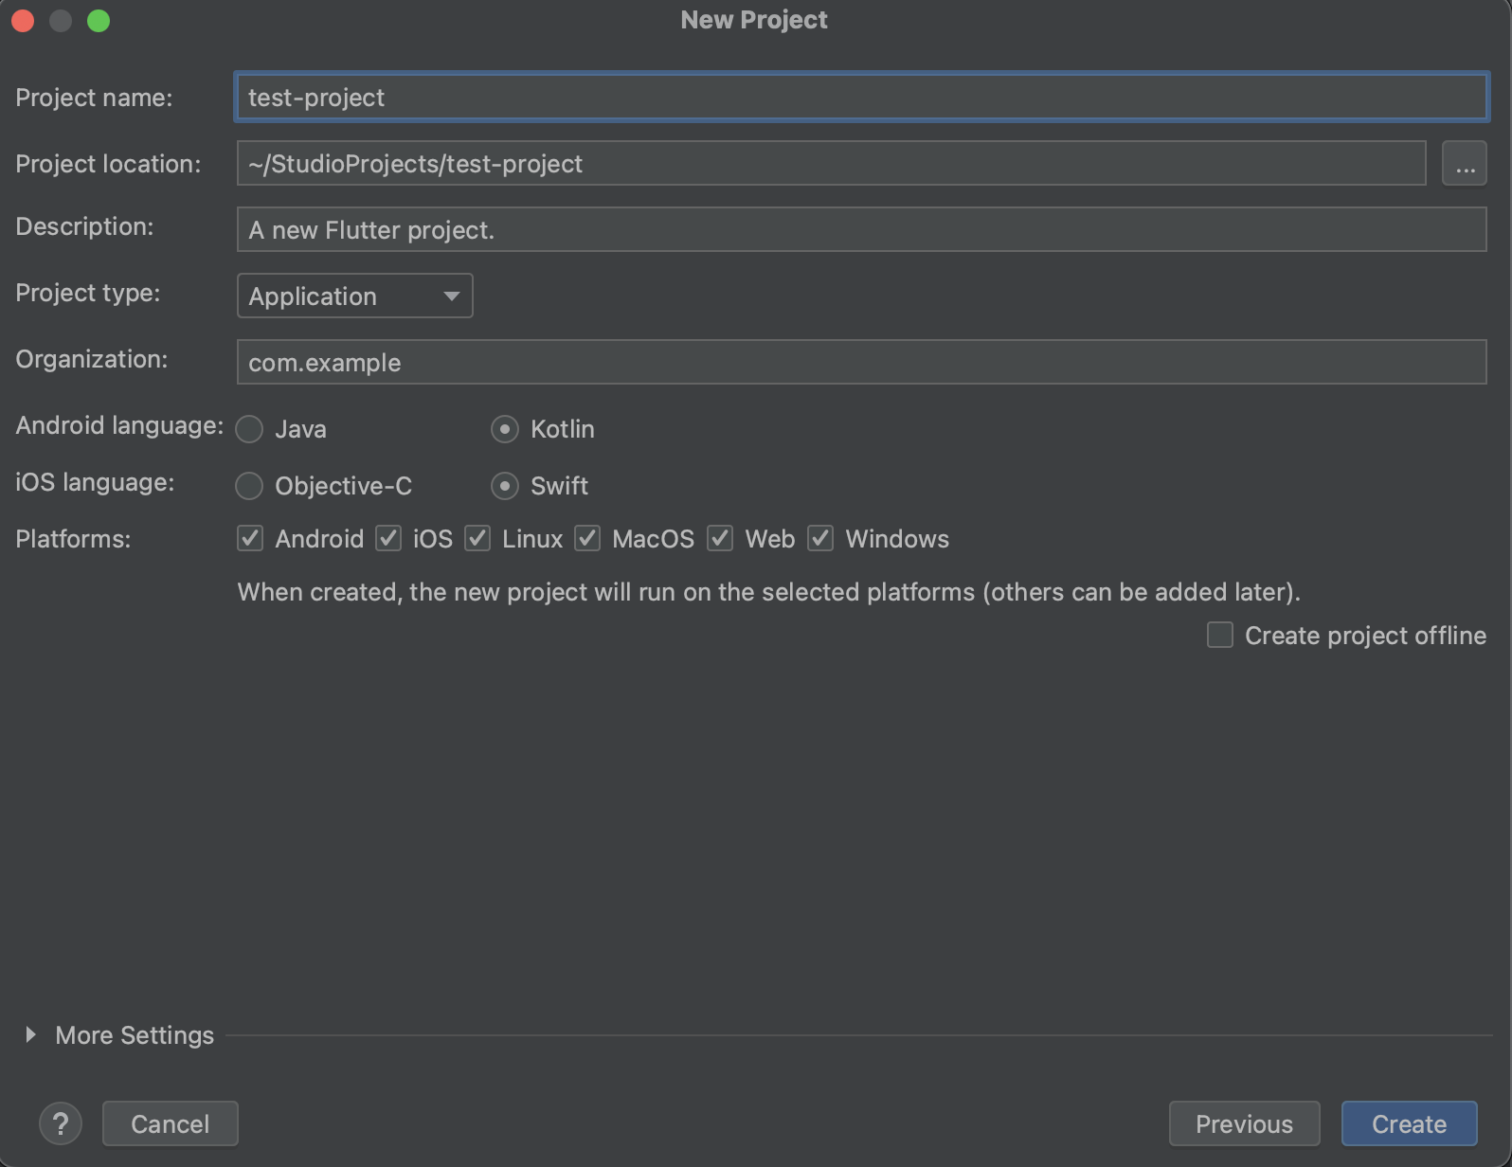The height and width of the screenshot is (1167, 1512).
Task: Disable the iOS platform checkbox
Action: click(388, 539)
